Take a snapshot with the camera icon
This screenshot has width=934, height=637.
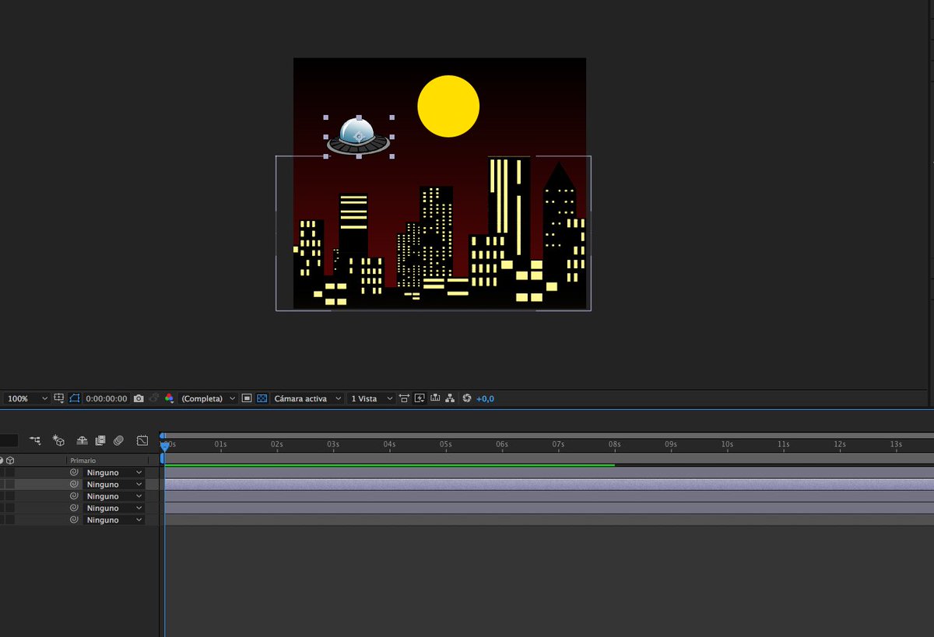[139, 398]
